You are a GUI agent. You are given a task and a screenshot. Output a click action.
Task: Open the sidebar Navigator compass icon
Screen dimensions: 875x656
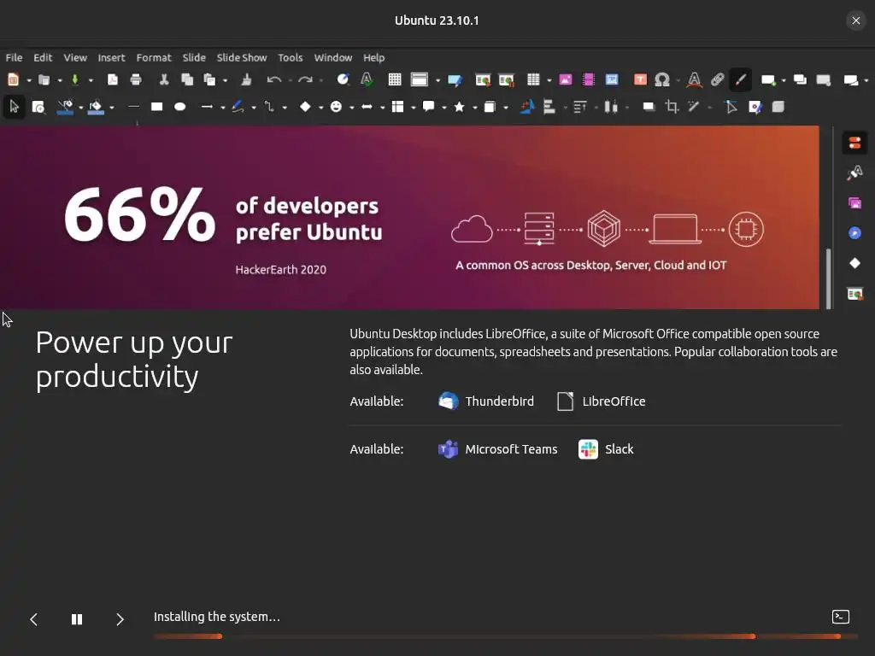(x=854, y=233)
